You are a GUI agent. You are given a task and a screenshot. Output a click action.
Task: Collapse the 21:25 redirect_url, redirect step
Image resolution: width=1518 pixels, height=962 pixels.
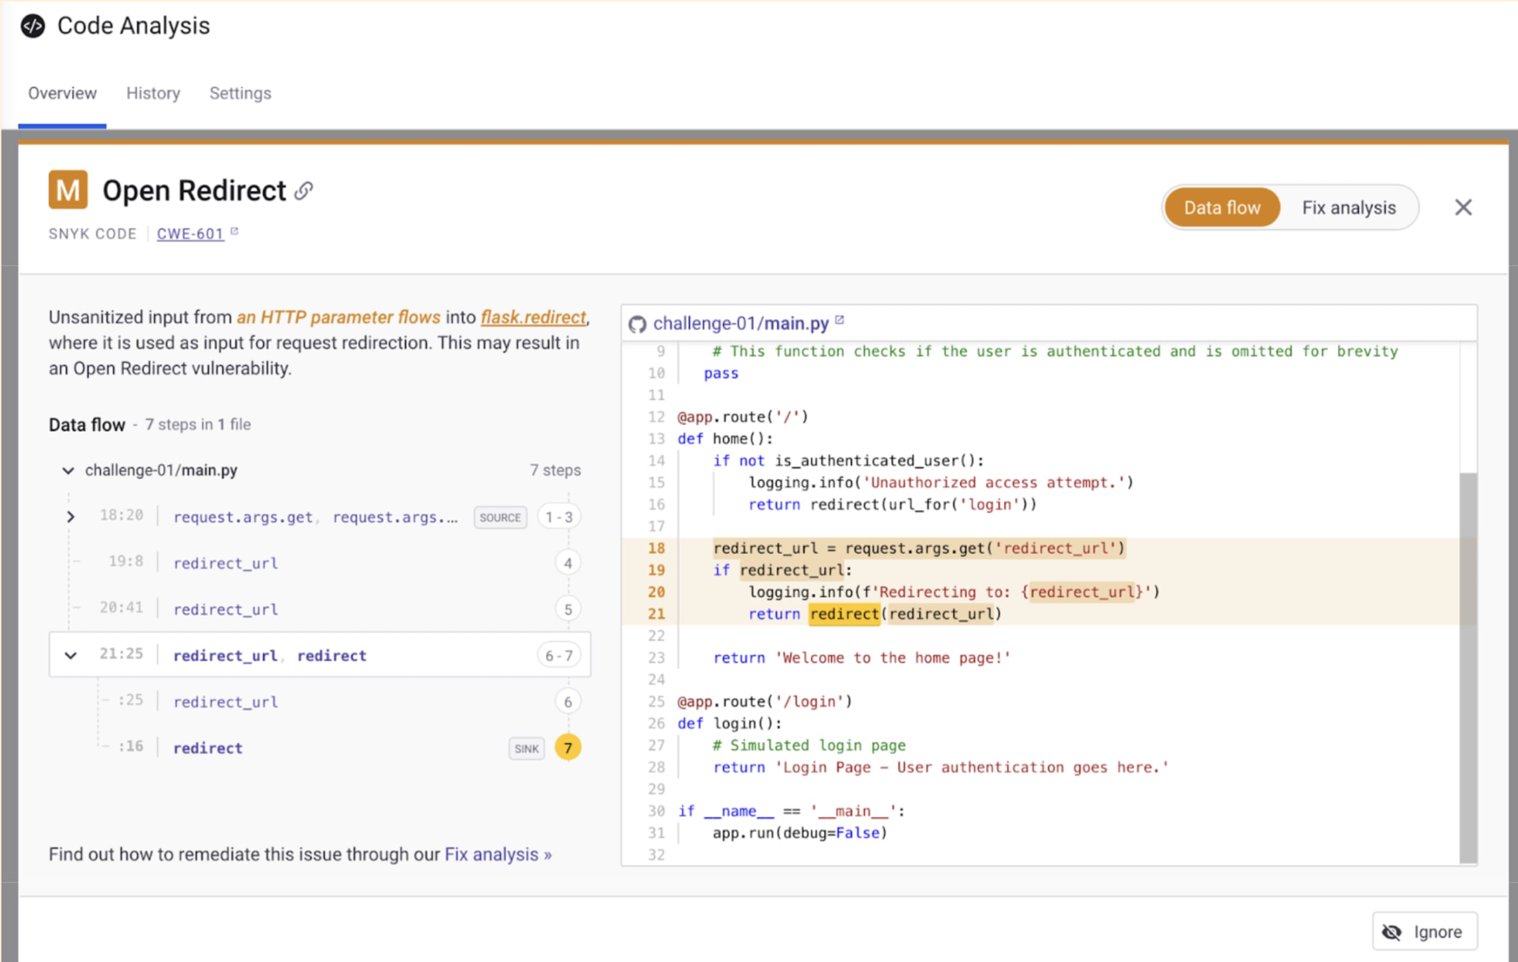point(71,655)
